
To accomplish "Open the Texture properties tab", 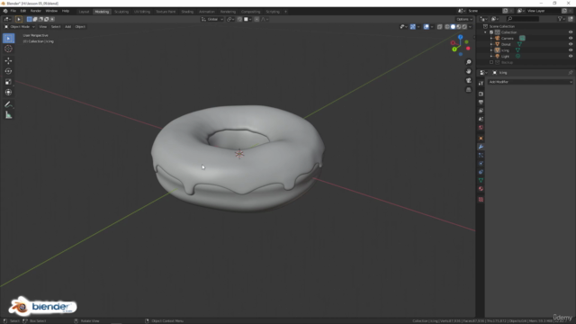I will [x=481, y=200].
